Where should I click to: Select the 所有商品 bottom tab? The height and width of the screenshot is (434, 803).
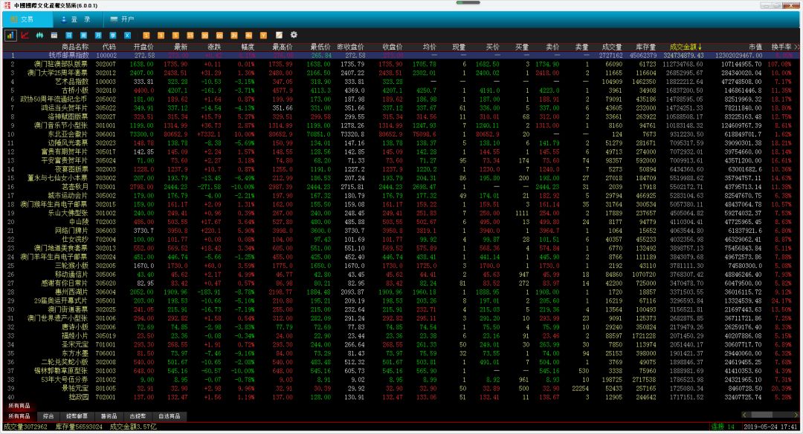[19, 416]
